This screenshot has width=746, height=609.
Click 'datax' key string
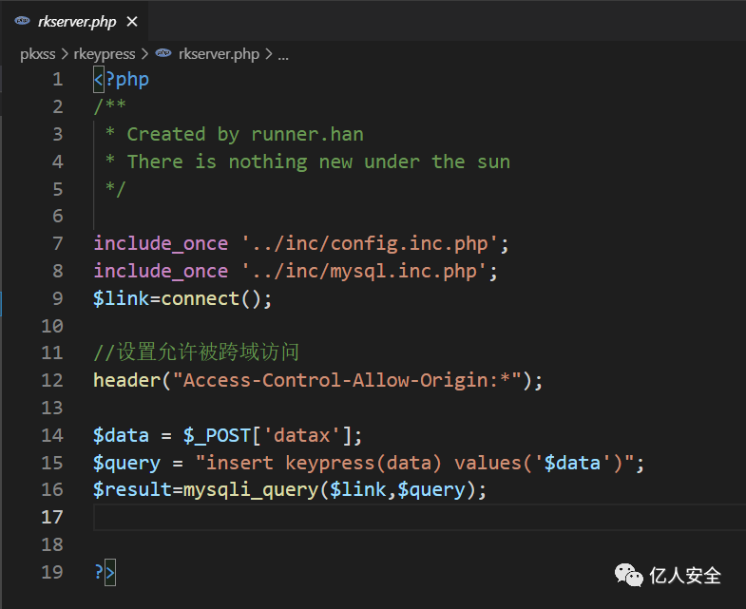[301, 436]
